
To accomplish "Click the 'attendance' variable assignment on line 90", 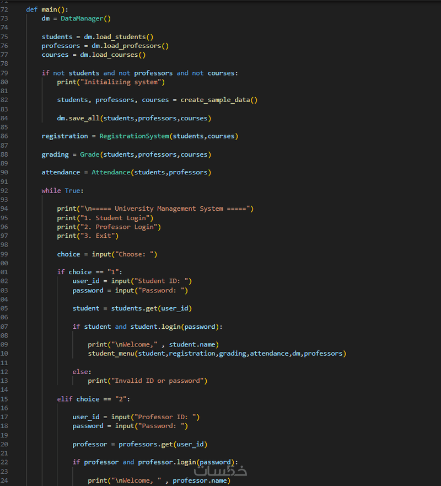I will (61, 172).
